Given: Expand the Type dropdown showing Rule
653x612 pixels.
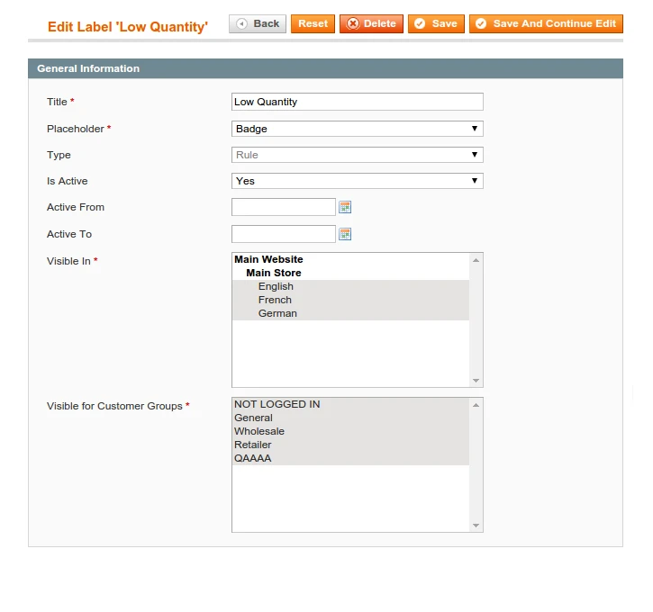Looking at the screenshot, I should (357, 155).
